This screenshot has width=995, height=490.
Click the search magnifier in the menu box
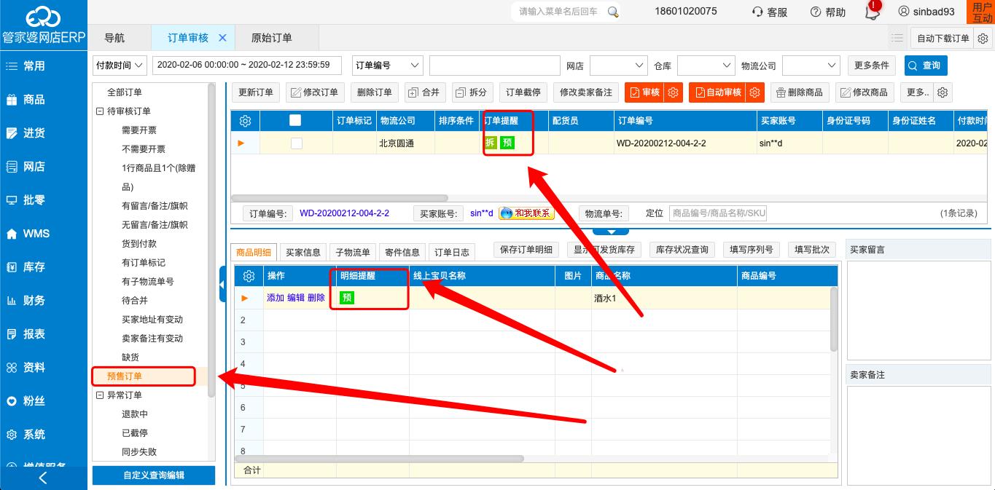(x=613, y=12)
